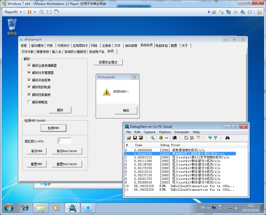Image resolution: width=266 pixels, height=215 pixels.
Task: Select the DebugView row '写入rootkit剩余部分3成功'
Action: pyautogui.click(x=180, y=168)
